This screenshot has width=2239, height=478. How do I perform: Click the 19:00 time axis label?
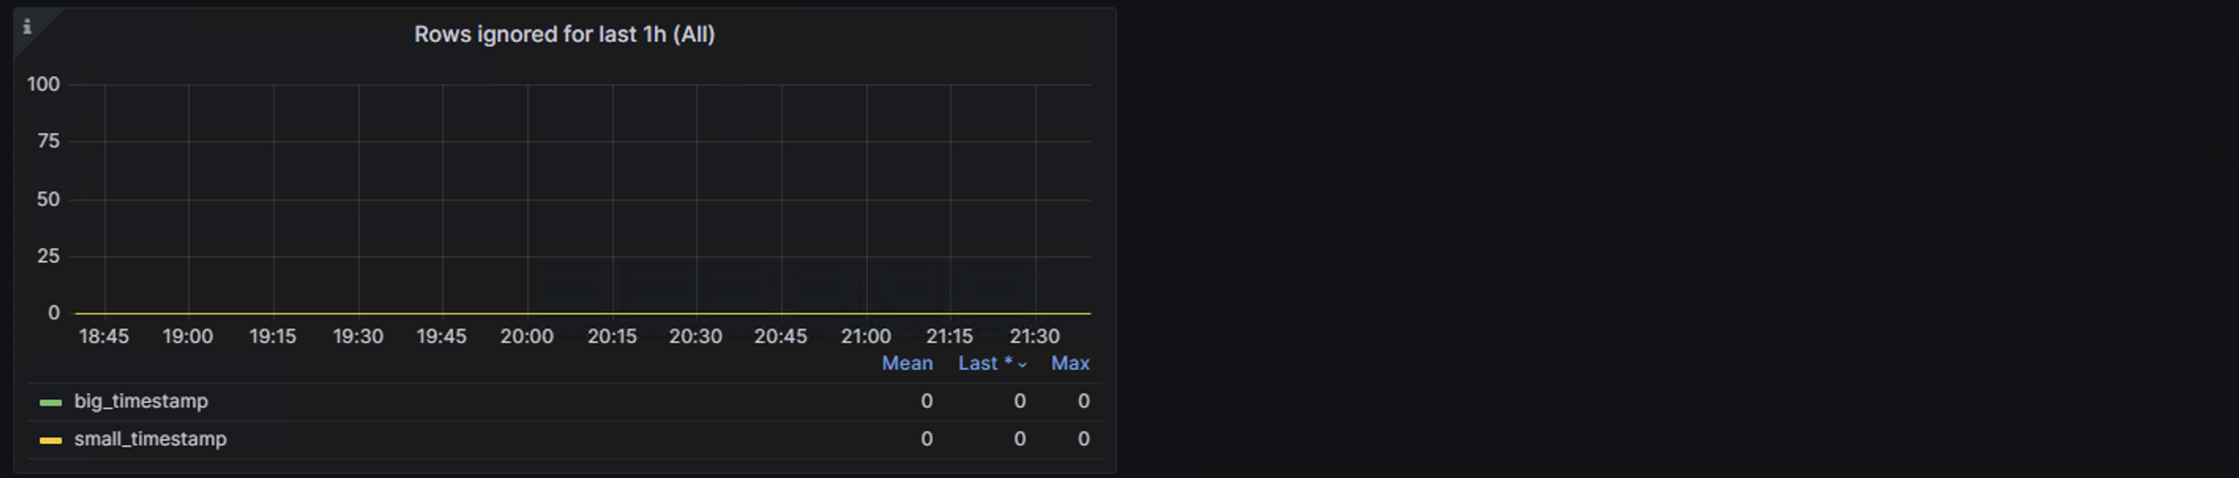[x=189, y=336]
